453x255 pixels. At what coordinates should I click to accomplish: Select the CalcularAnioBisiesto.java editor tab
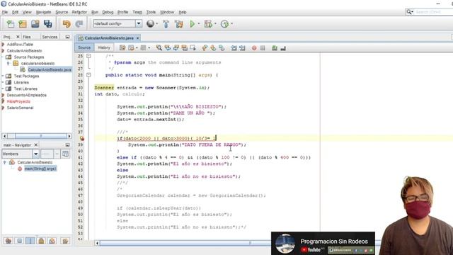pyautogui.click(x=109, y=38)
